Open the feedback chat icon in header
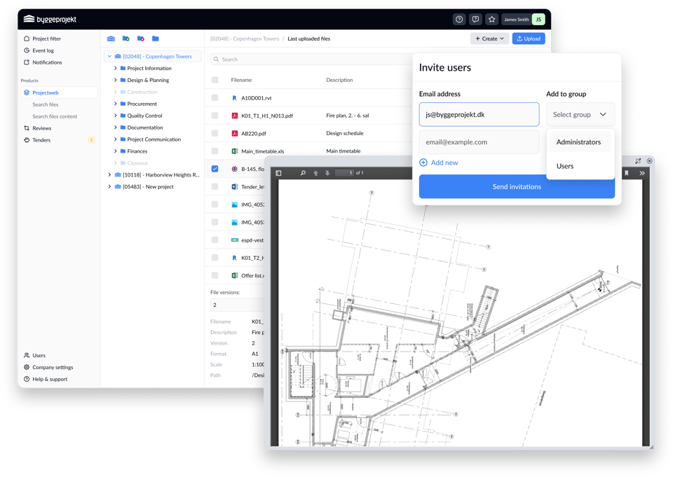Image resolution: width=673 pixels, height=477 pixels. click(475, 20)
